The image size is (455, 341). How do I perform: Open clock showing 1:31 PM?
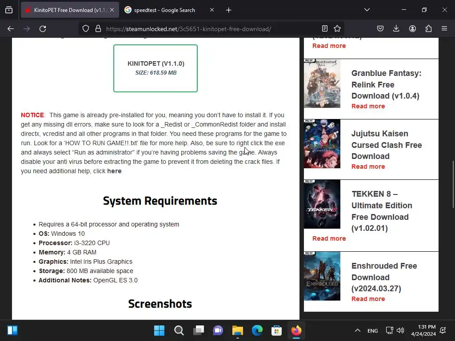(x=423, y=330)
